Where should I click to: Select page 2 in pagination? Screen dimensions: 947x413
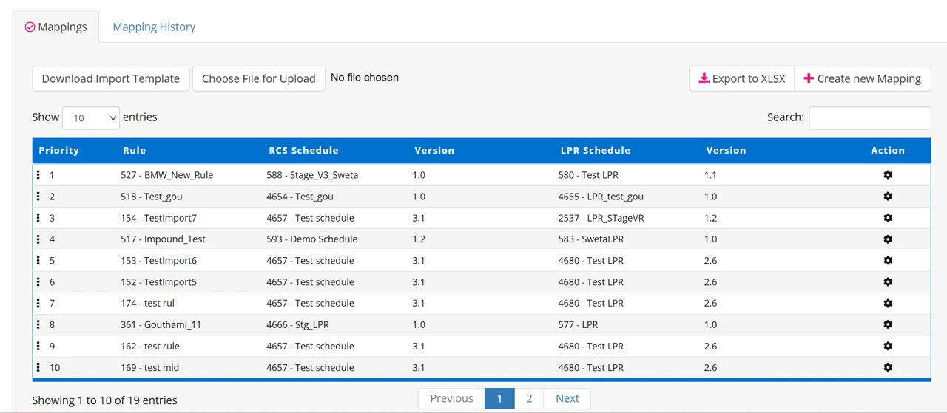tap(529, 398)
